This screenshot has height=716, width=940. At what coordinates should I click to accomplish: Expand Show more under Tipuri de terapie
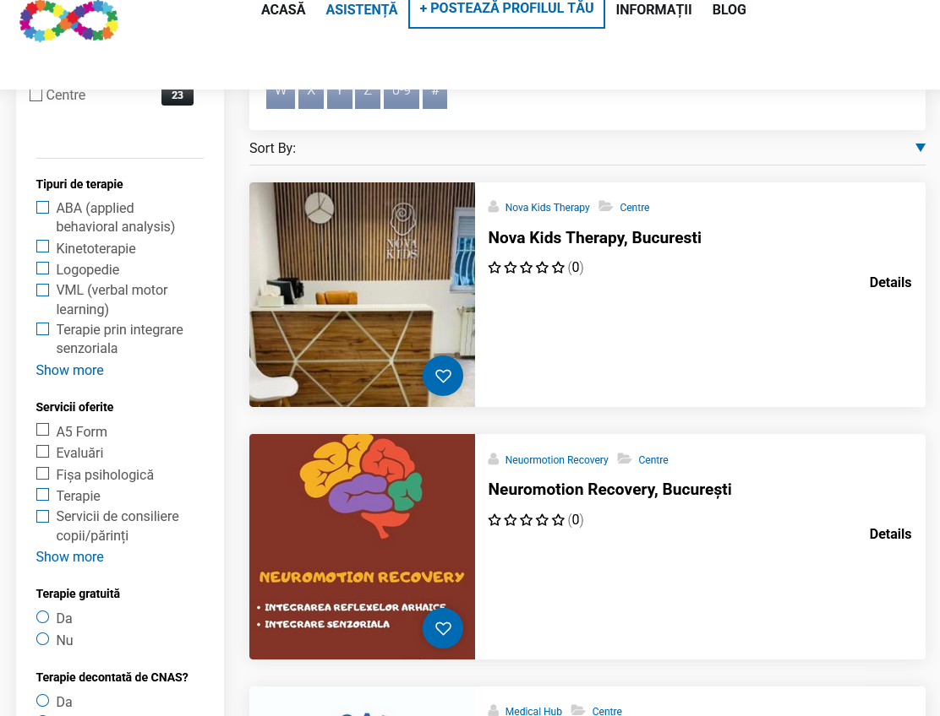pos(69,370)
